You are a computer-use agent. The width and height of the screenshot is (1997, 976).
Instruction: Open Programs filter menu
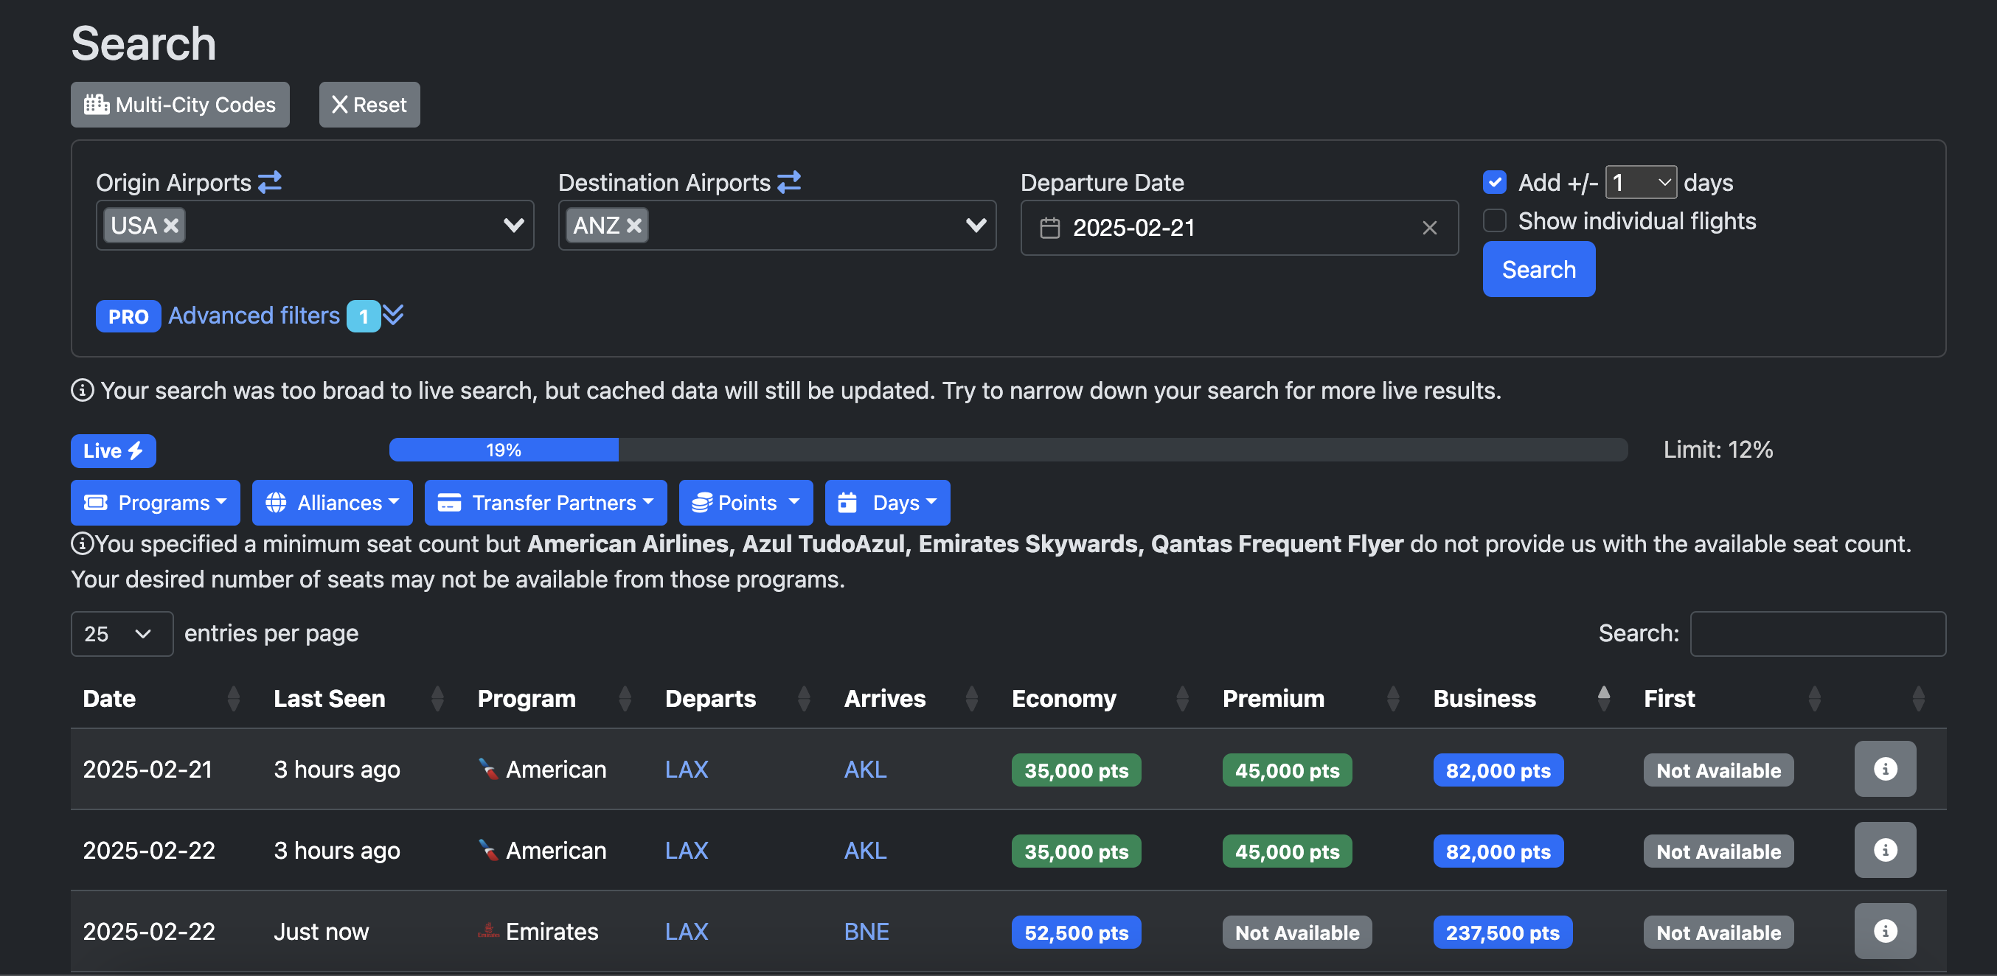click(155, 502)
